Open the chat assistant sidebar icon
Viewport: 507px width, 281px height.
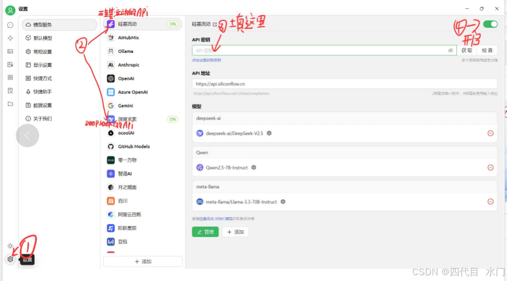(10, 25)
